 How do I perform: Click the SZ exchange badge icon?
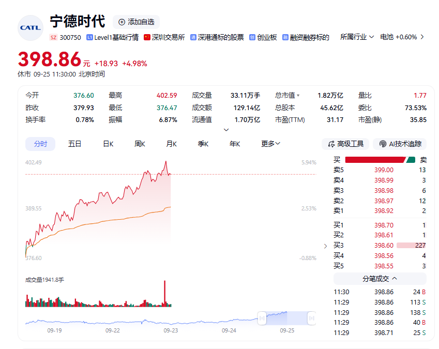[53, 38]
